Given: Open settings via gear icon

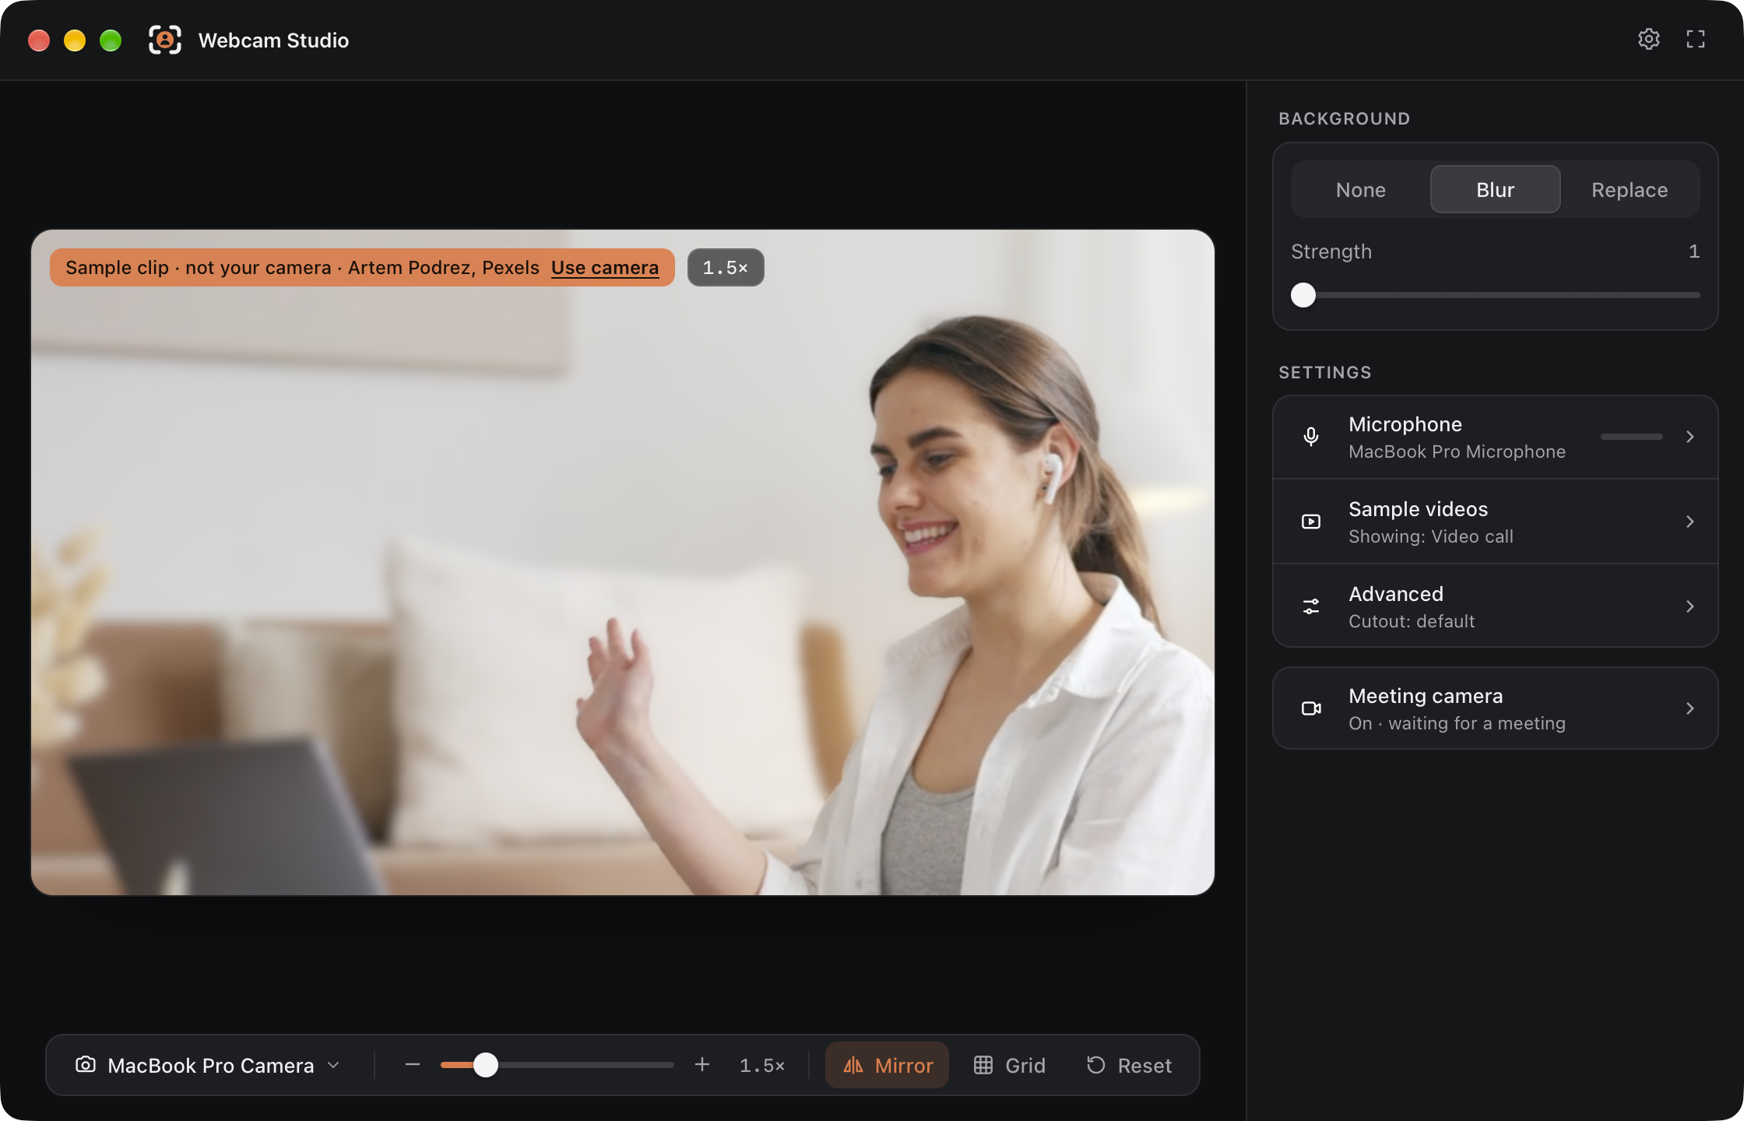Looking at the screenshot, I should tap(1648, 39).
